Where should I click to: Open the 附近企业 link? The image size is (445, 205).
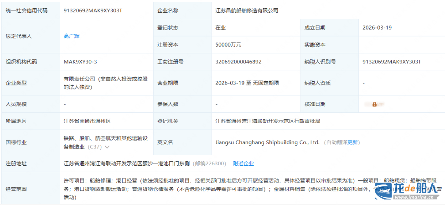coord(243,163)
